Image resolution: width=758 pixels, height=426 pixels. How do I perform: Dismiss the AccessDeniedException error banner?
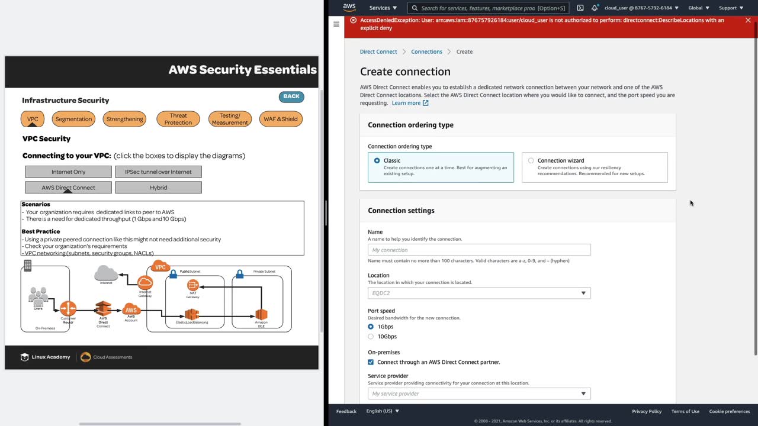748,20
